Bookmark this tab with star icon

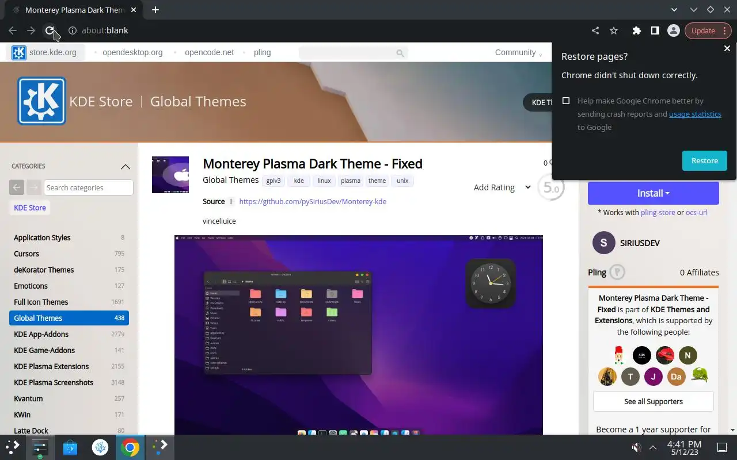coord(614,30)
